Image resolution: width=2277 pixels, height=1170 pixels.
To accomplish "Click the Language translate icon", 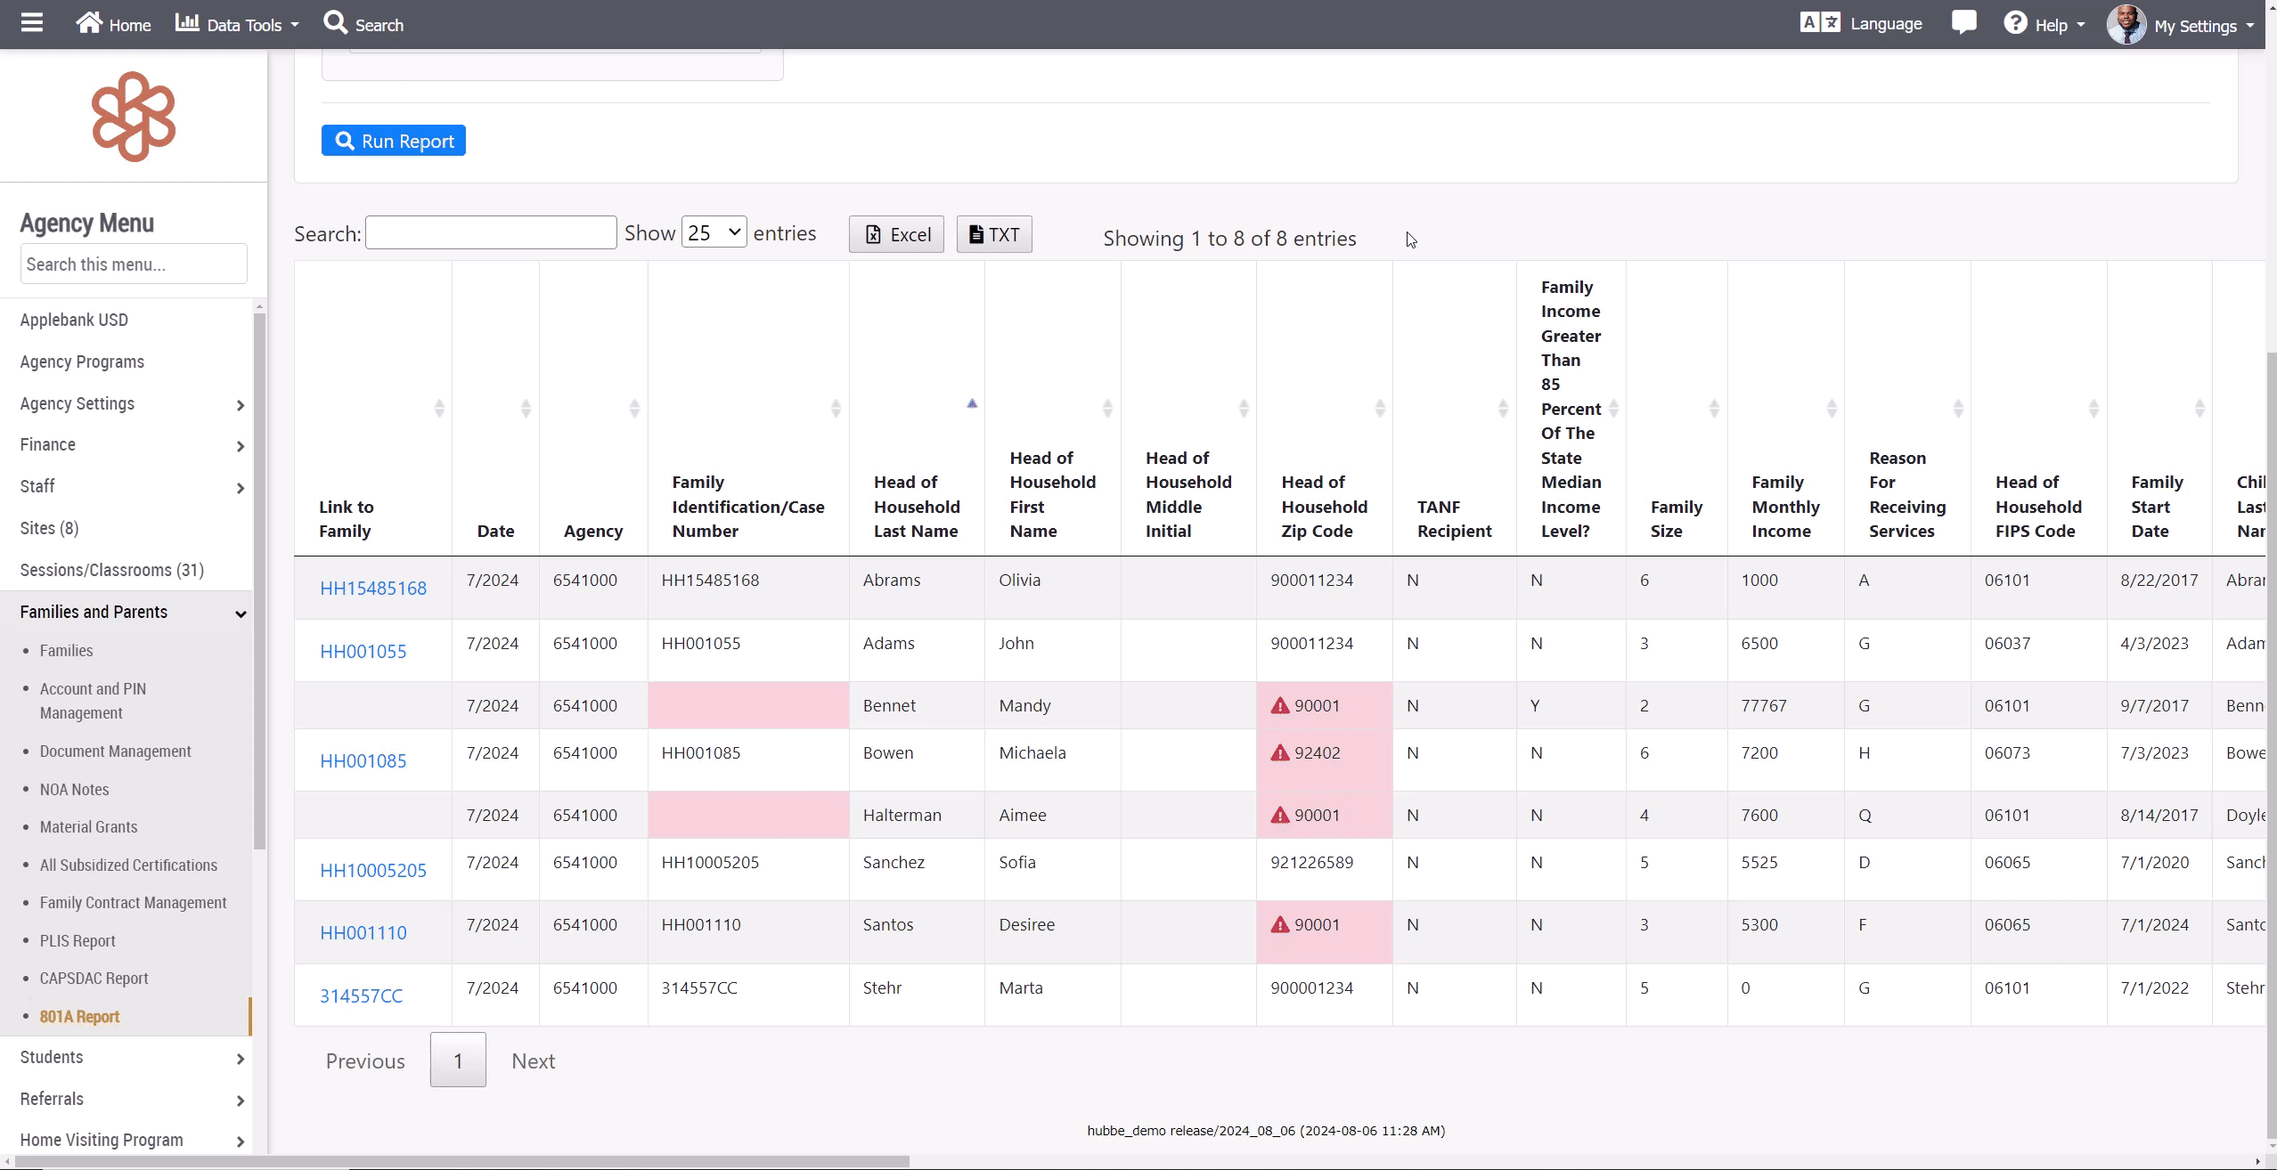I will point(1819,23).
